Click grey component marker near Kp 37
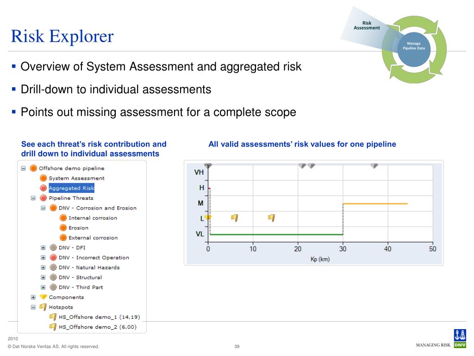This screenshot has height=356, width=474. (374, 166)
